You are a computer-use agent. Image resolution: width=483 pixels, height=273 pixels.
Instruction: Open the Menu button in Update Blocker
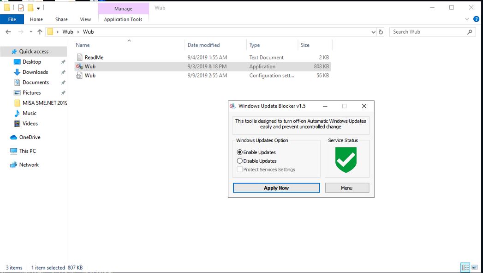tap(347, 188)
